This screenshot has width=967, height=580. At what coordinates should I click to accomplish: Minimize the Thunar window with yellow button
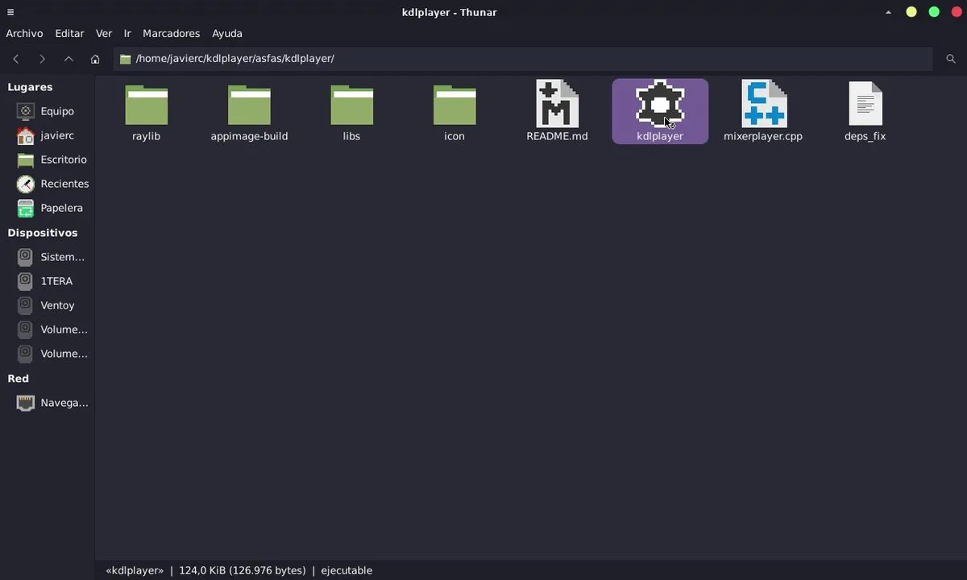911,12
